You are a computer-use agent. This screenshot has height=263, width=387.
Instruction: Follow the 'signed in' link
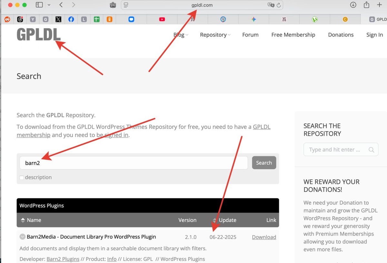pos(116,135)
